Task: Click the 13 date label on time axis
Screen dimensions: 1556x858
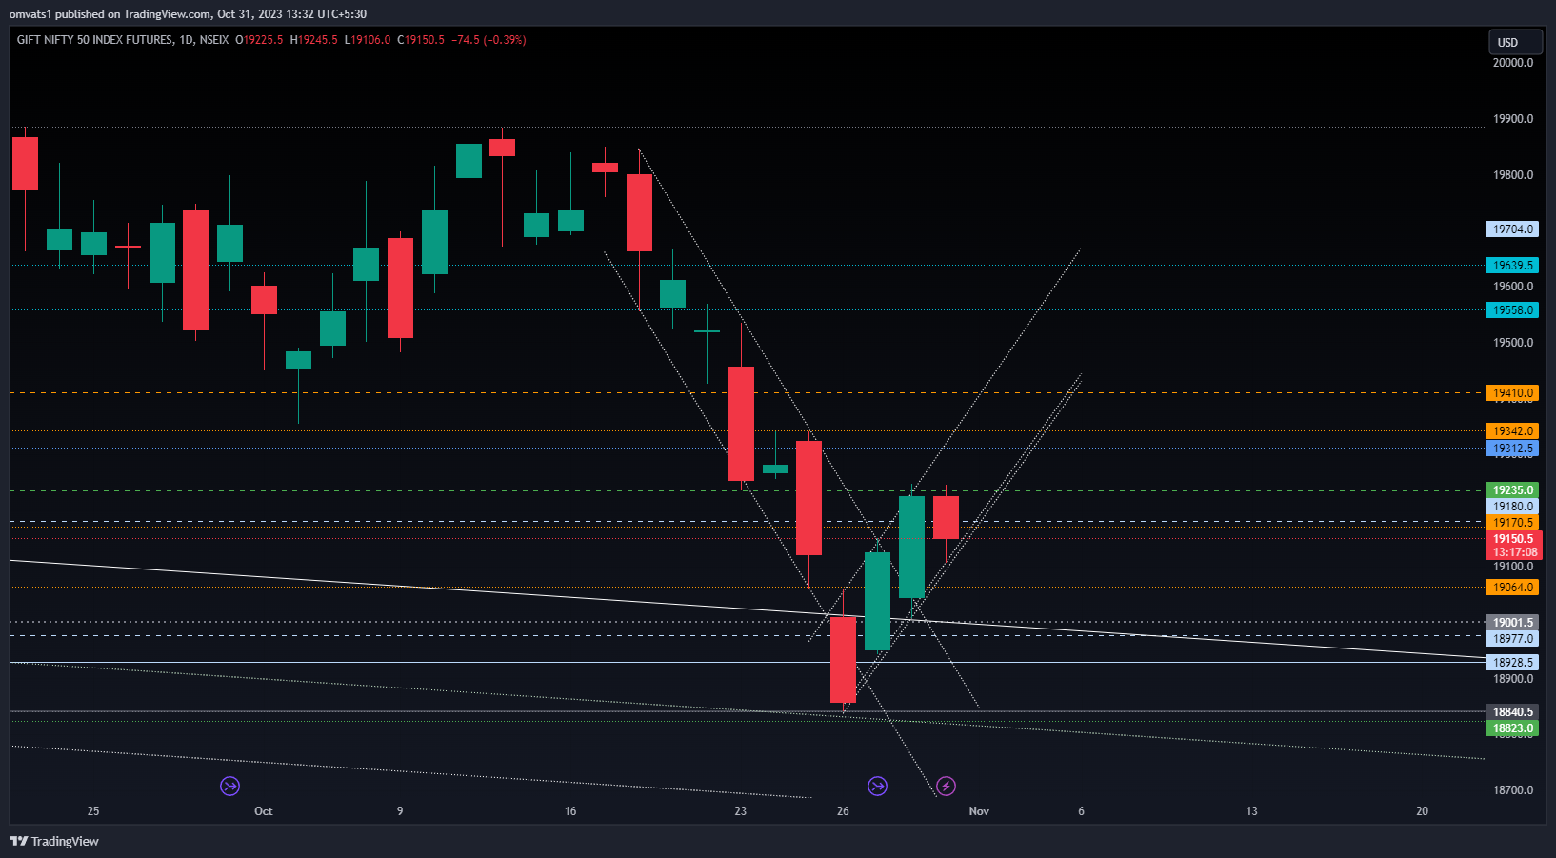Action: pos(1251,811)
